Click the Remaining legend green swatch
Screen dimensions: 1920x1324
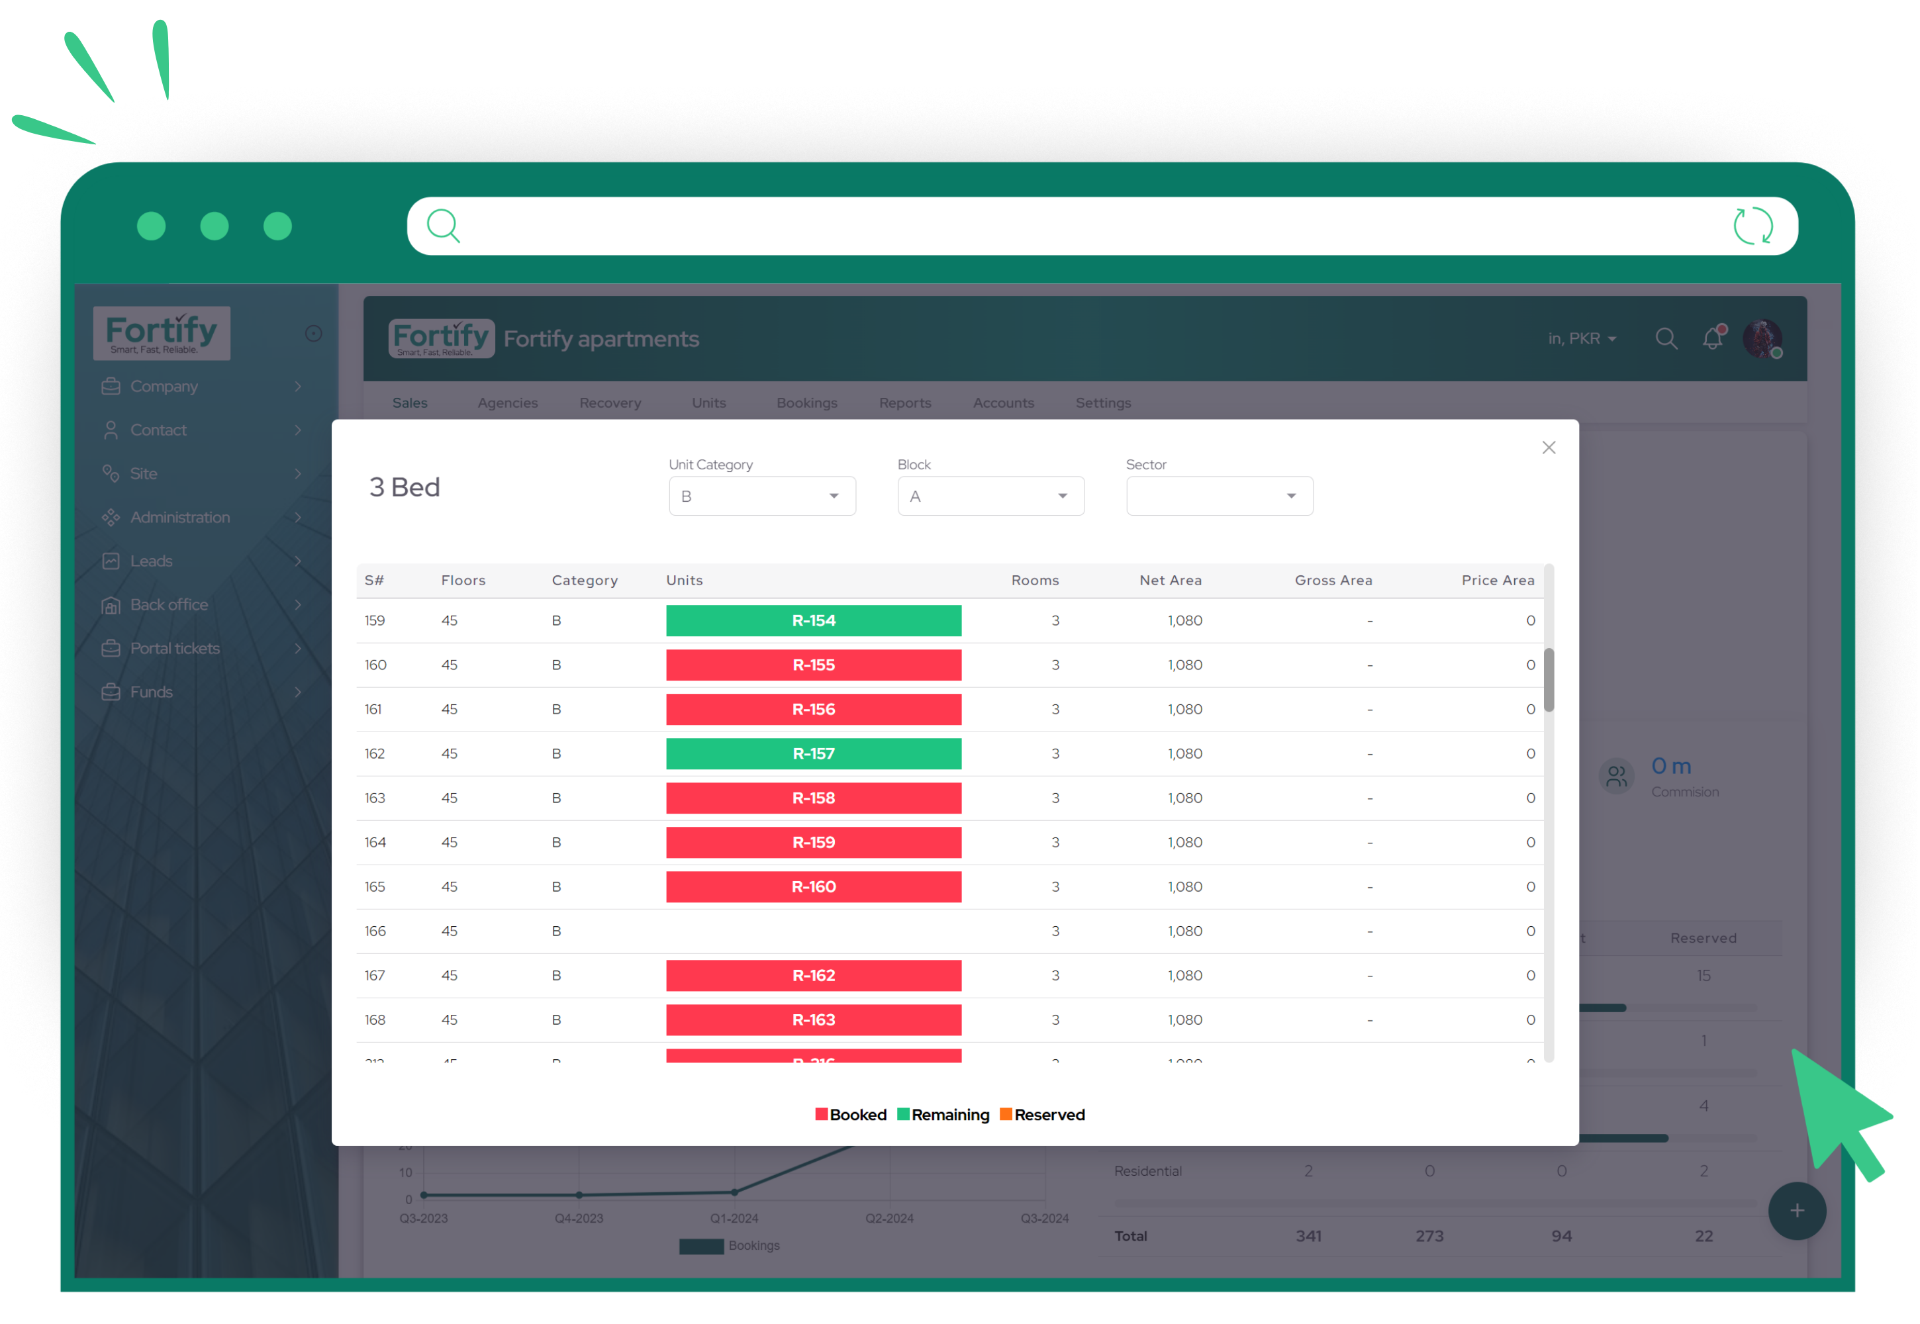(904, 1114)
